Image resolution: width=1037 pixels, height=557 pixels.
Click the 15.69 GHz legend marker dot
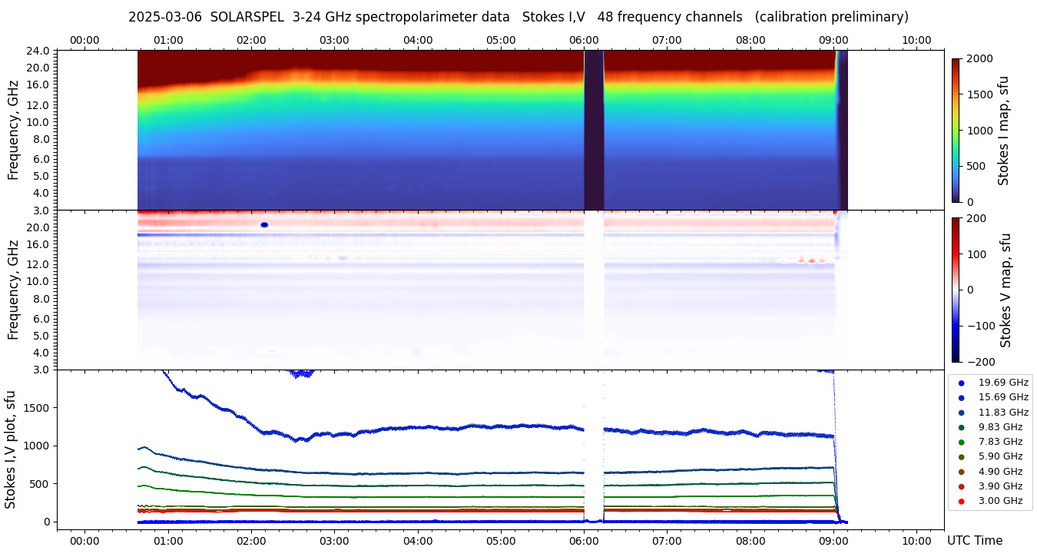pyautogui.click(x=961, y=397)
